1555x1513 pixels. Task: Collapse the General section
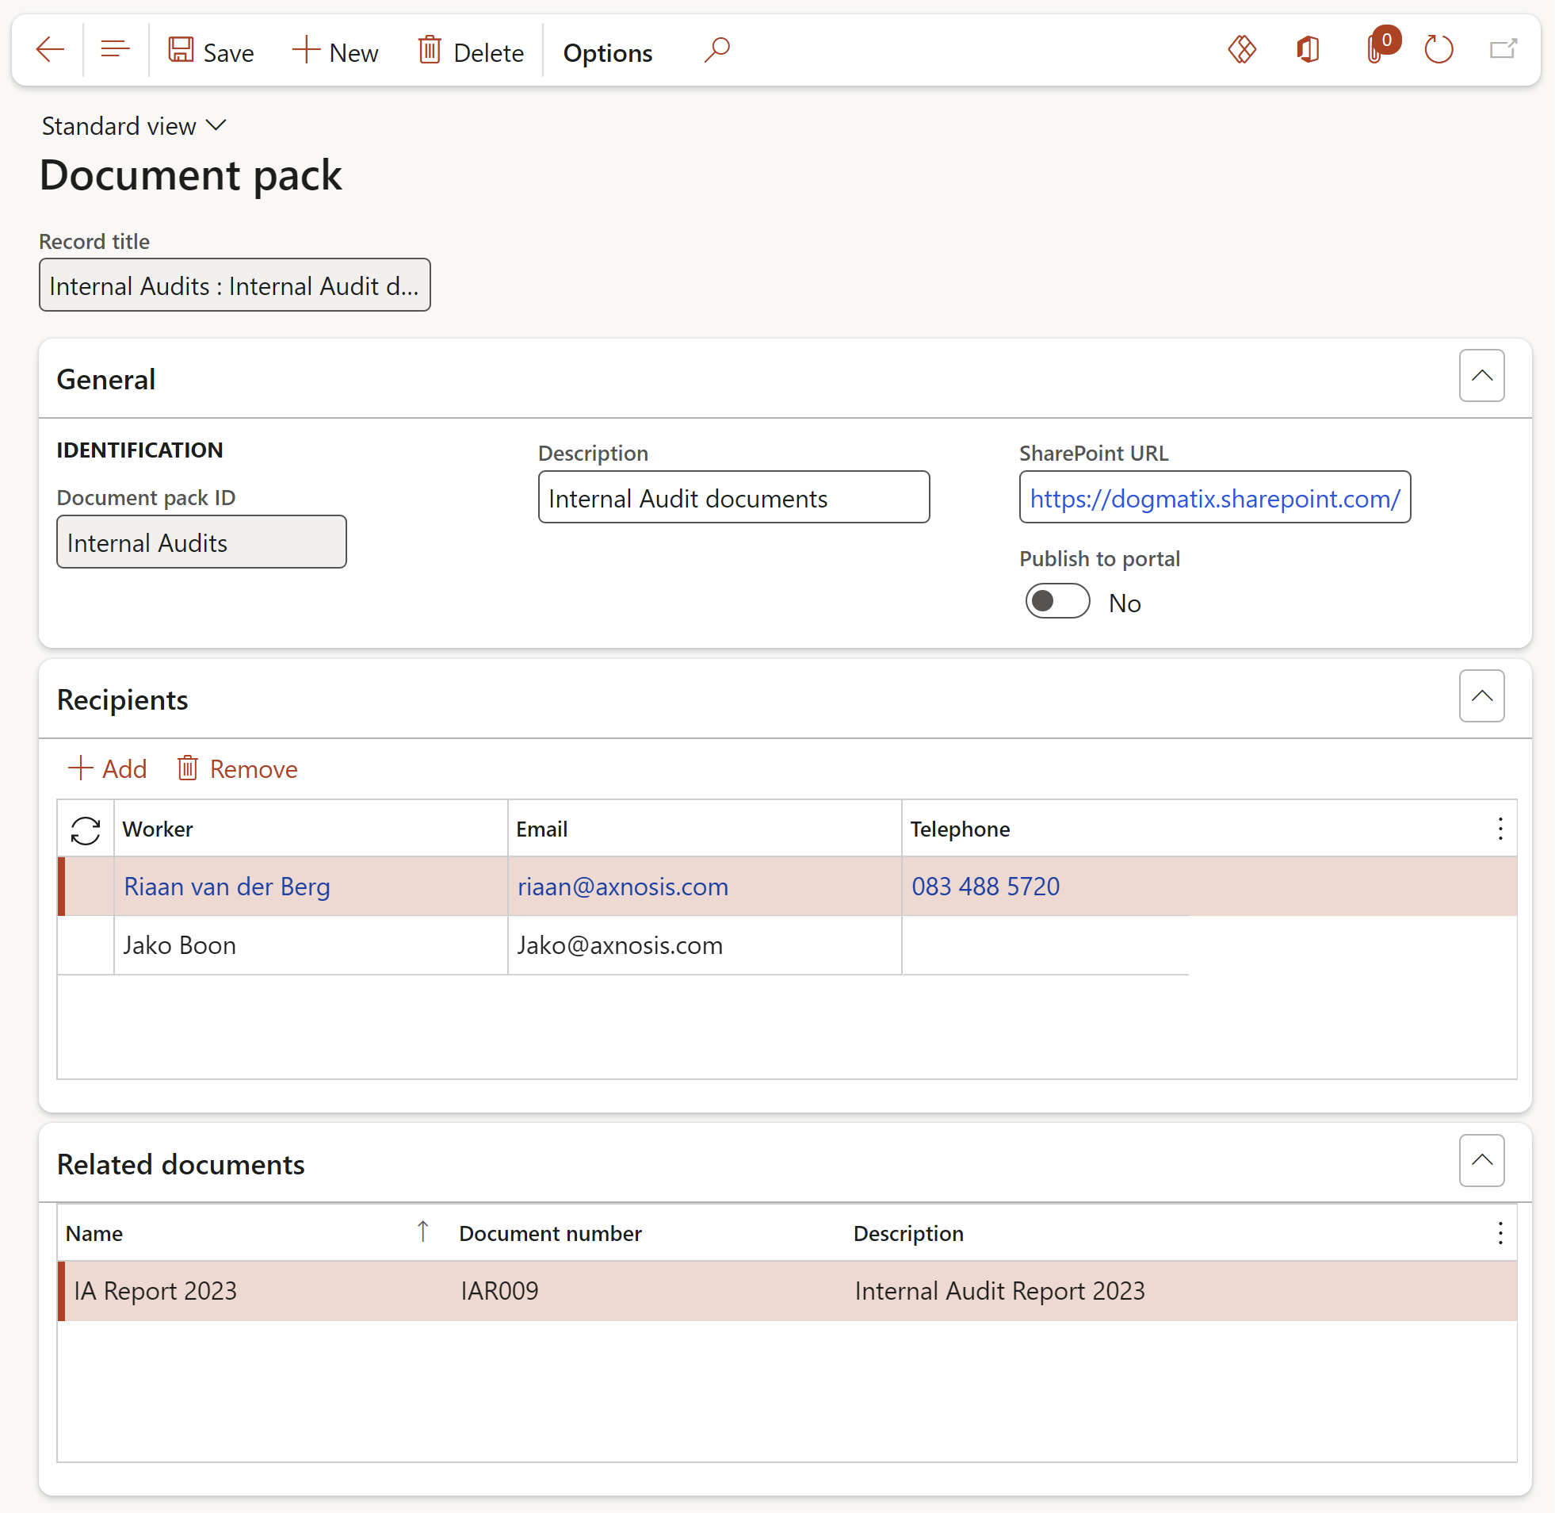click(1481, 374)
